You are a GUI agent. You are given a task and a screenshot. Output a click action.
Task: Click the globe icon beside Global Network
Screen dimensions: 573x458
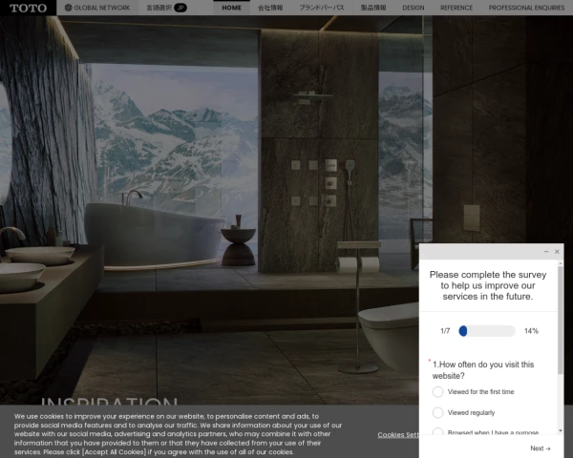click(x=69, y=8)
